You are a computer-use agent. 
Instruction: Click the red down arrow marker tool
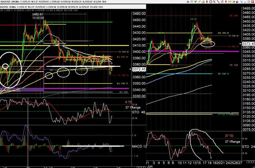[226, 2]
